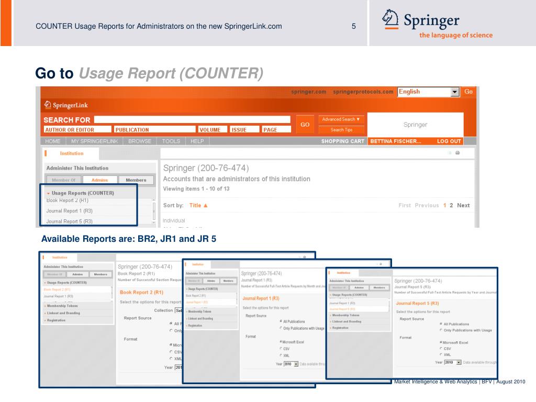Choose Microsoft Excel format in Journal Report 5

pyautogui.click(x=441, y=342)
